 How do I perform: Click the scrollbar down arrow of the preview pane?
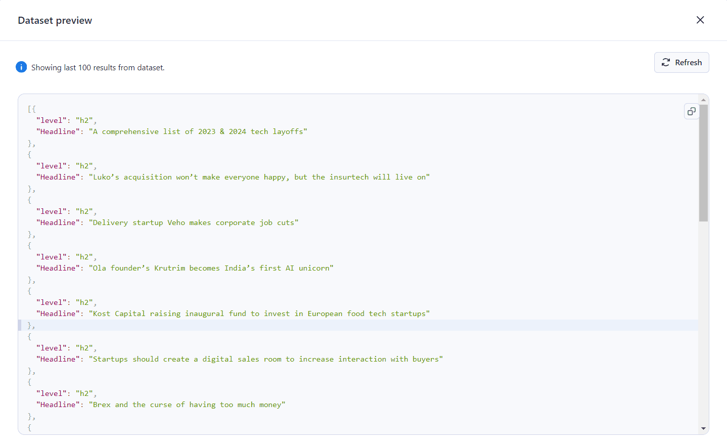(703, 428)
